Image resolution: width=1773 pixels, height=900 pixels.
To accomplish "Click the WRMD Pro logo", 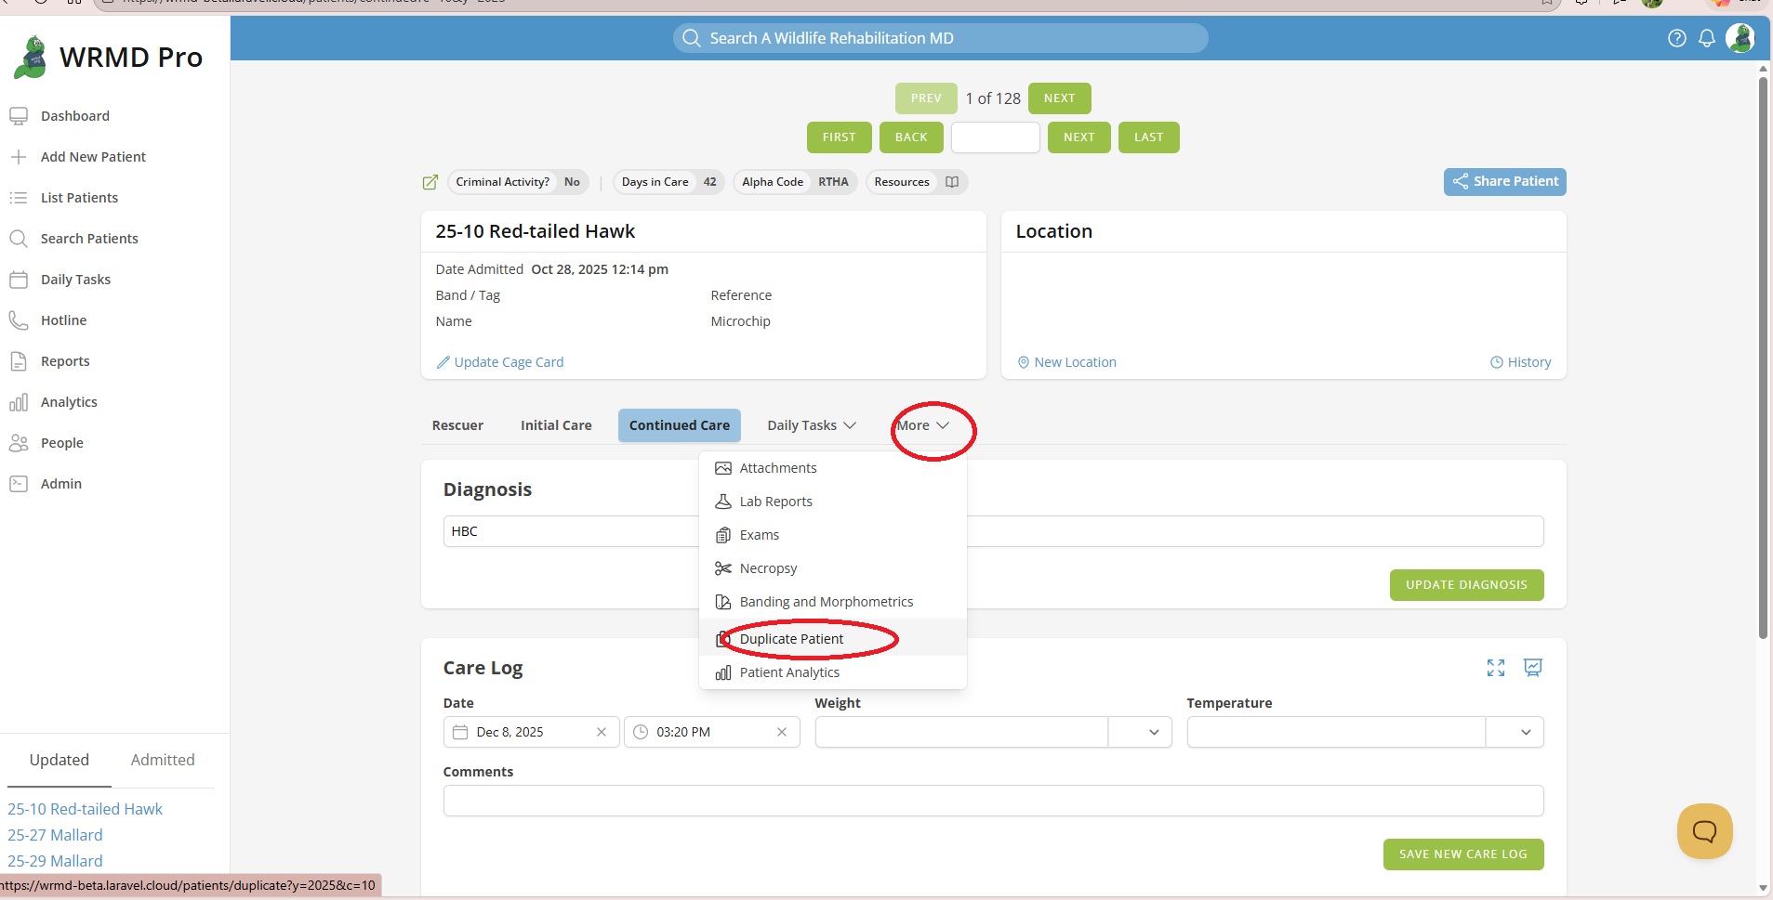I will click(x=107, y=58).
